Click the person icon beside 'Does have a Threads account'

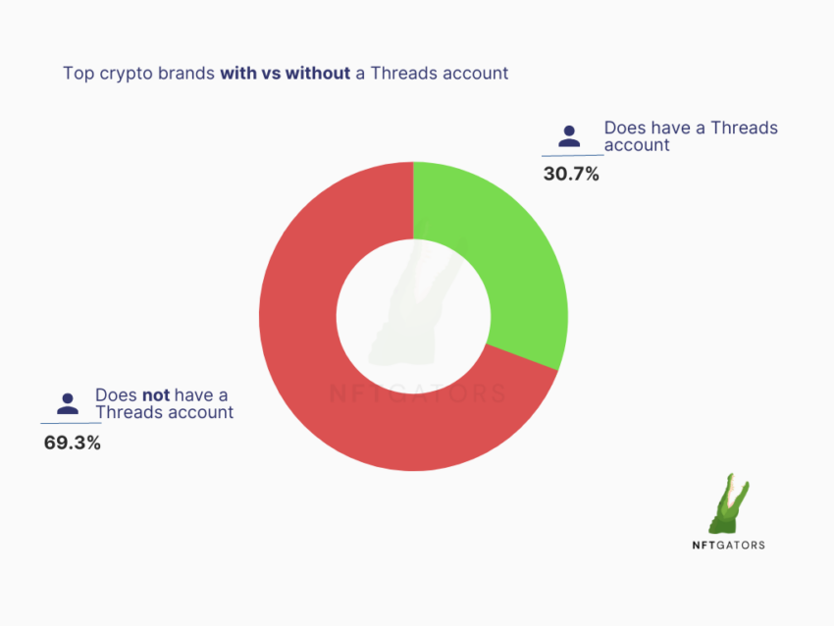569,136
